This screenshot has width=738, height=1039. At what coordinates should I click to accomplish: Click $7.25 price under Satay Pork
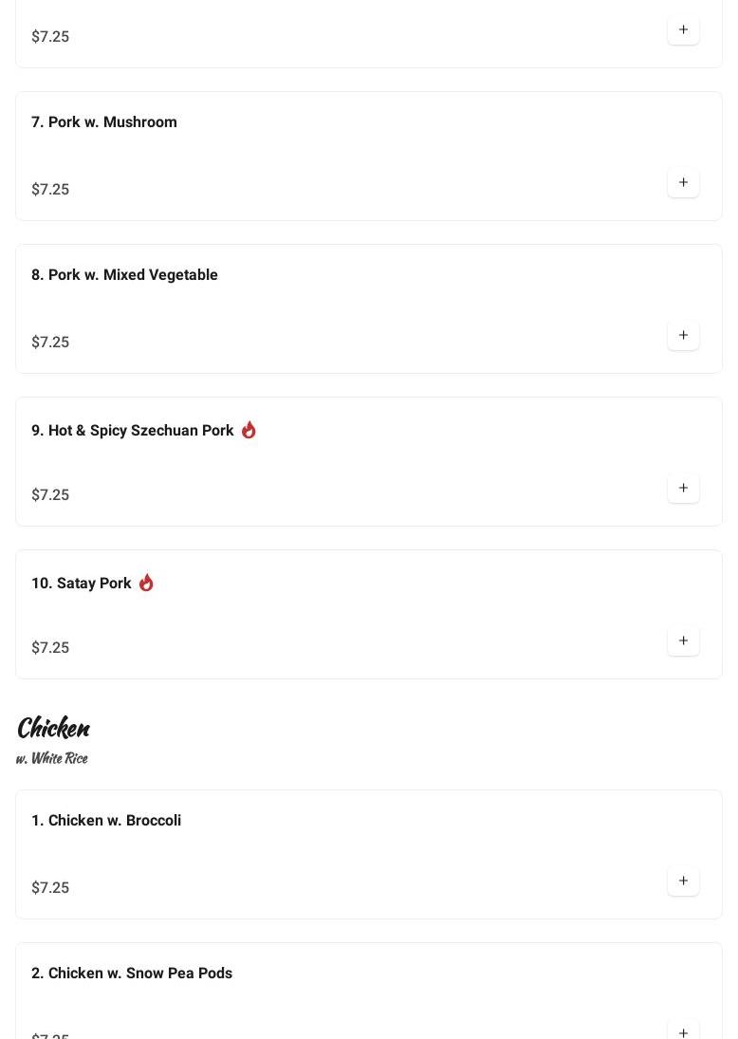50,648
